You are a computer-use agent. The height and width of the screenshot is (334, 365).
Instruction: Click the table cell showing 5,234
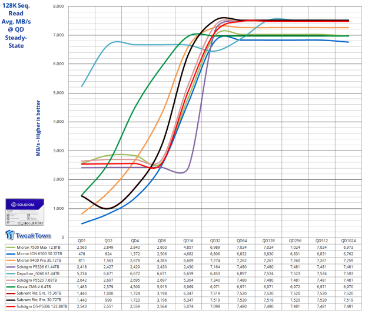click(82, 274)
